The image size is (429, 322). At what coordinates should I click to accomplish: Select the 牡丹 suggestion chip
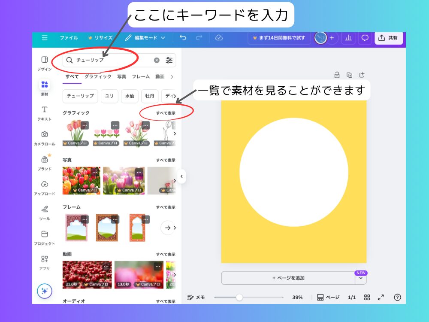150,96
